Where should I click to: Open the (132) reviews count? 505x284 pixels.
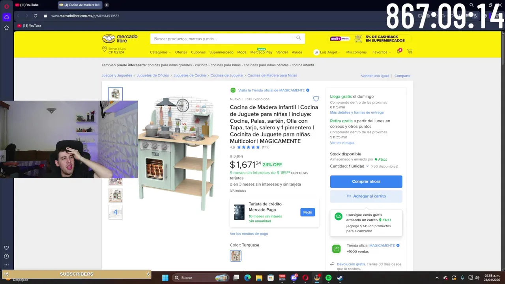coord(266,147)
